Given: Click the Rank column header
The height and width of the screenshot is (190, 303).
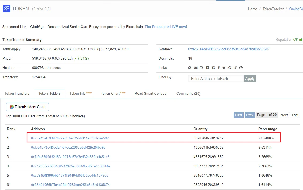Looking at the screenshot, I should point(11,129).
